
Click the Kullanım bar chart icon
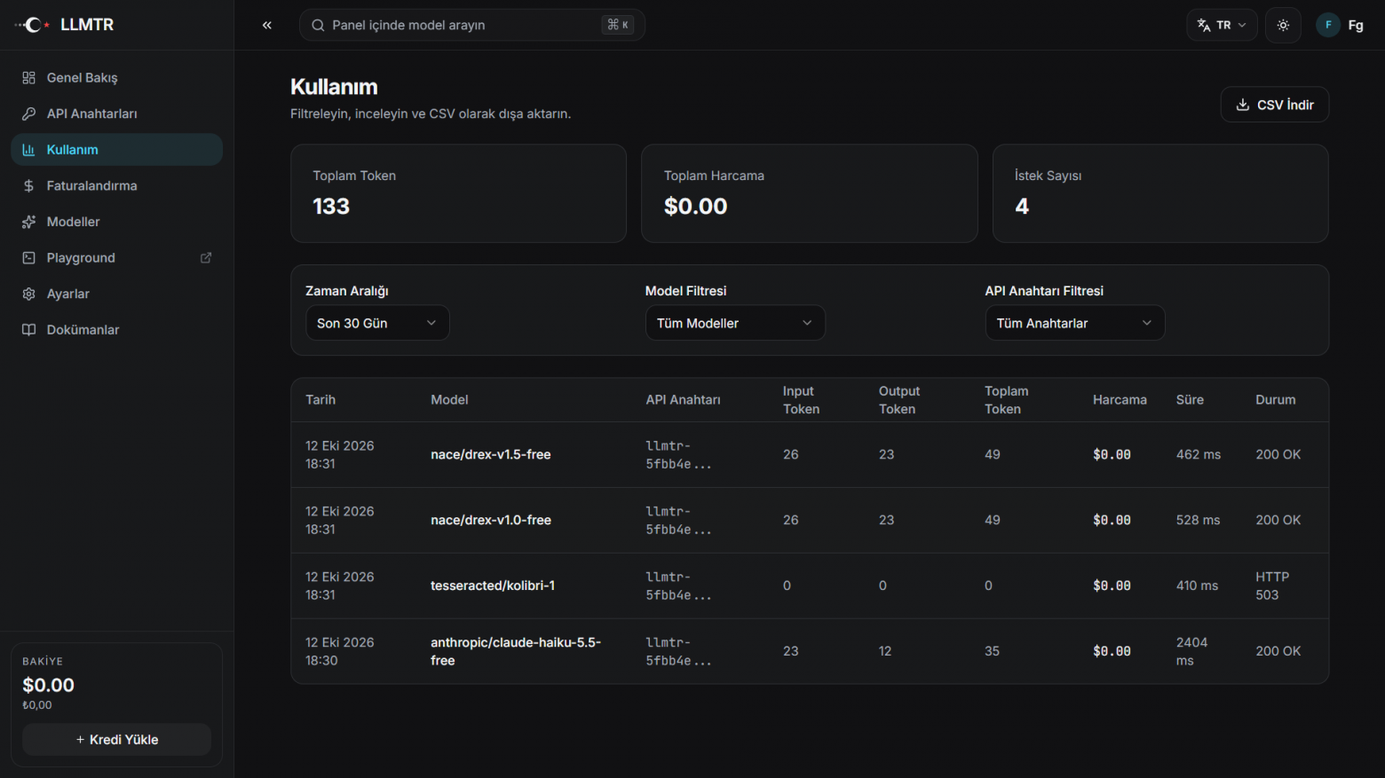pyautogui.click(x=29, y=150)
